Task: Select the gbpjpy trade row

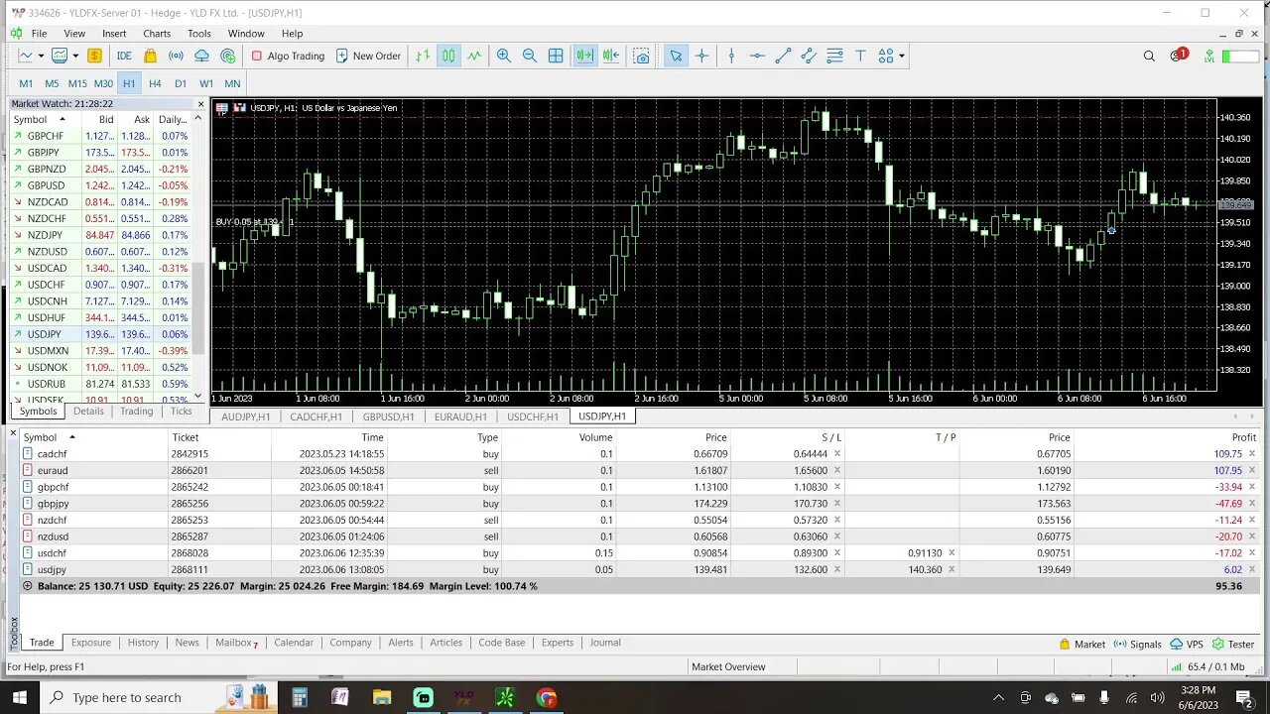Action: coord(641,504)
